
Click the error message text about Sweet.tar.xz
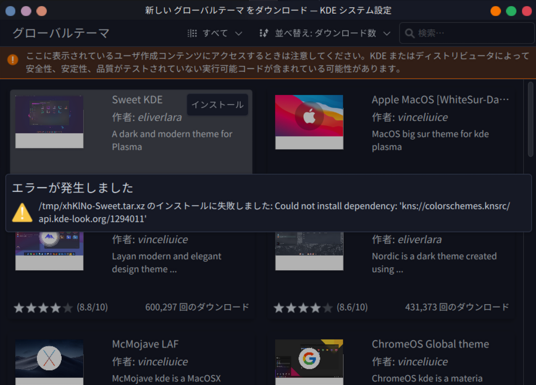point(274,212)
